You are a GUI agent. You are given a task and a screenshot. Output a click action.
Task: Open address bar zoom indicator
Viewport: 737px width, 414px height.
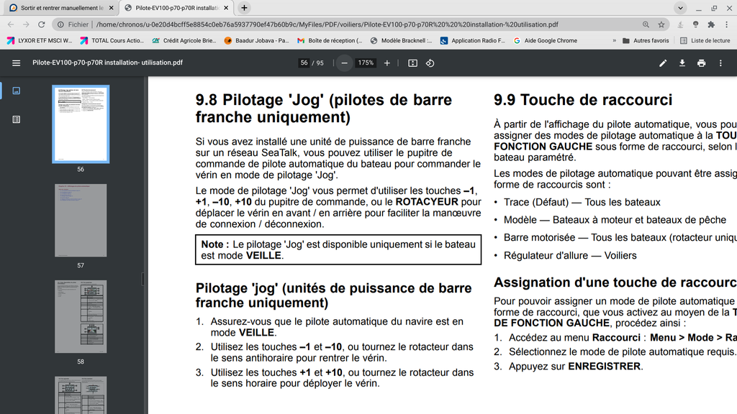(x=646, y=24)
